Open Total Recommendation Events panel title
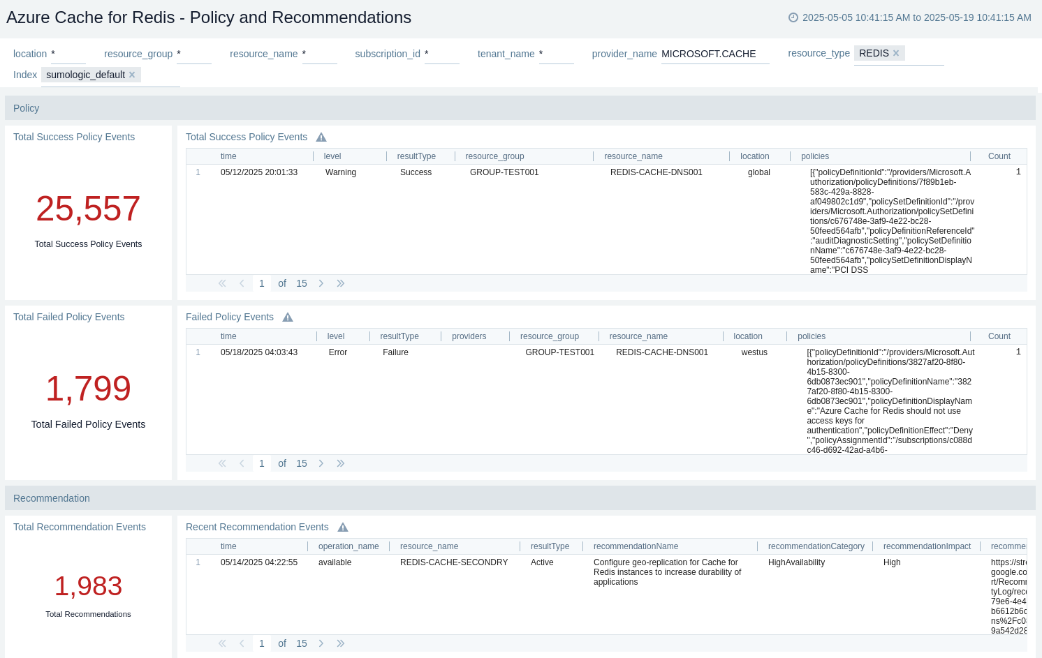 (x=80, y=527)
